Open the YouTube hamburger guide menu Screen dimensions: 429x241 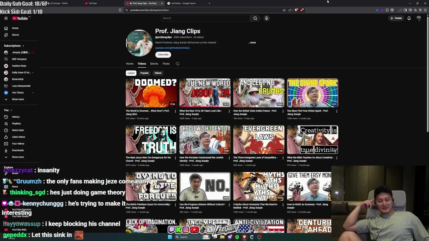[x=6, y=18]
